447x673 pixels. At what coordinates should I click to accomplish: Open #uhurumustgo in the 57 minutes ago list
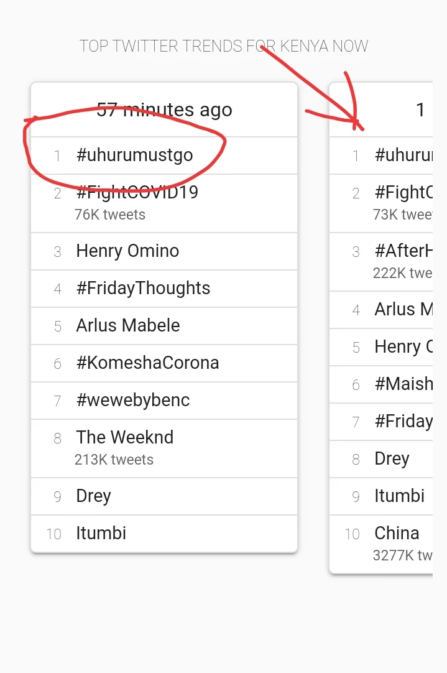134,155
